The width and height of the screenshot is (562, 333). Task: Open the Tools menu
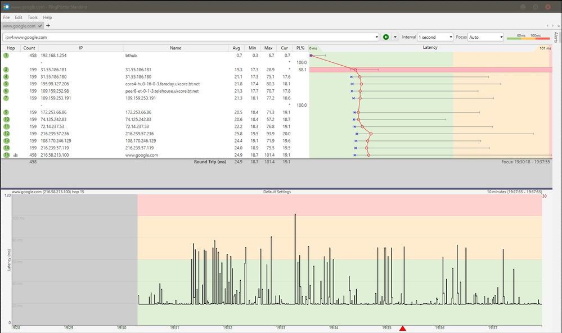pyautogui.click(x=33, y=17)
